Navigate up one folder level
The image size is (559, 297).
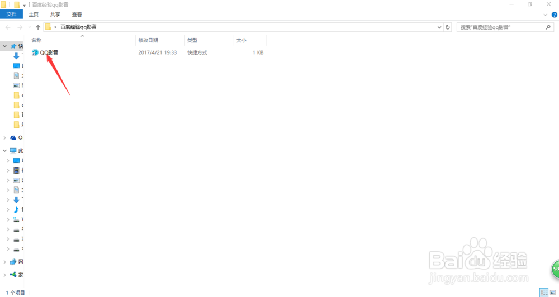38,27
